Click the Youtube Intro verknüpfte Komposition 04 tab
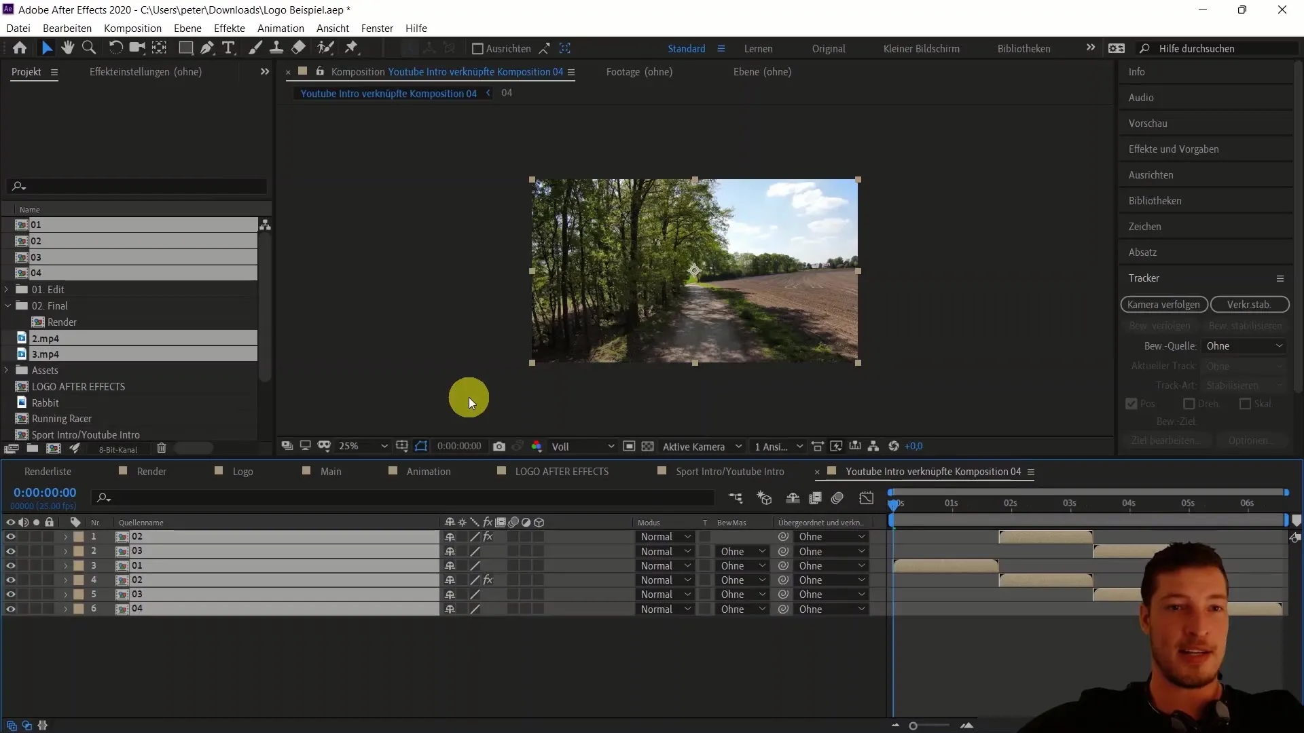Screen dimensions: 1304x733 (931, 472)
